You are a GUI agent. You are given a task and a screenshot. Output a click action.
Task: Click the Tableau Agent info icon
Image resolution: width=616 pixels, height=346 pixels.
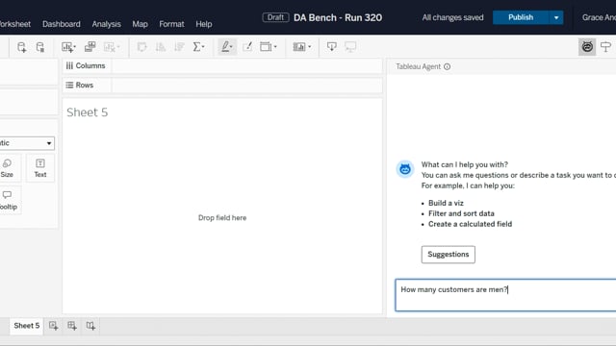coord(447,66)
